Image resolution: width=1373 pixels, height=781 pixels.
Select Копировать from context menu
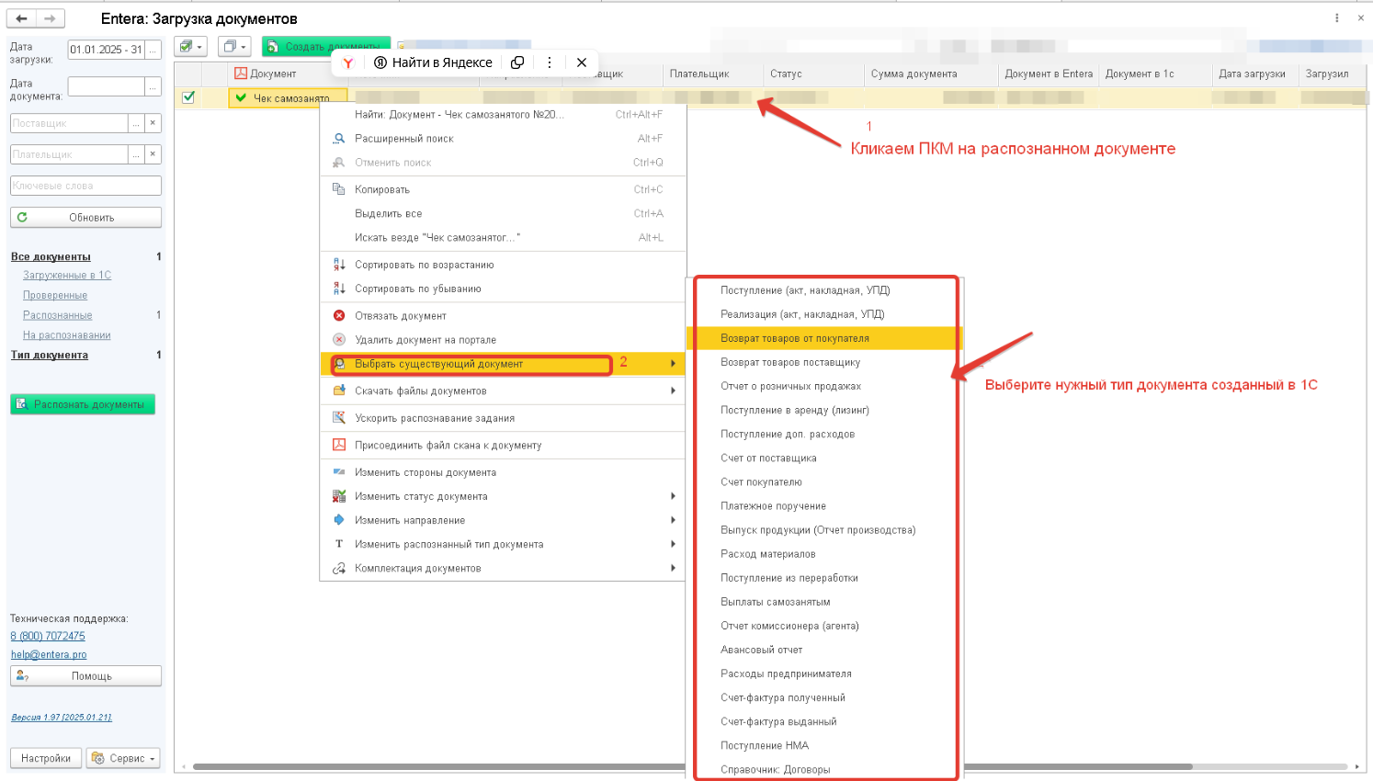(503, 189)
